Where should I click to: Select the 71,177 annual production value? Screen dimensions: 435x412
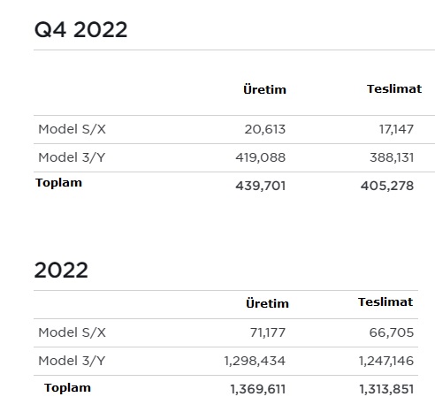[268, 332]
